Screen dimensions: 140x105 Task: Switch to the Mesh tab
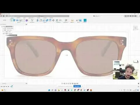tap(24, 18)
